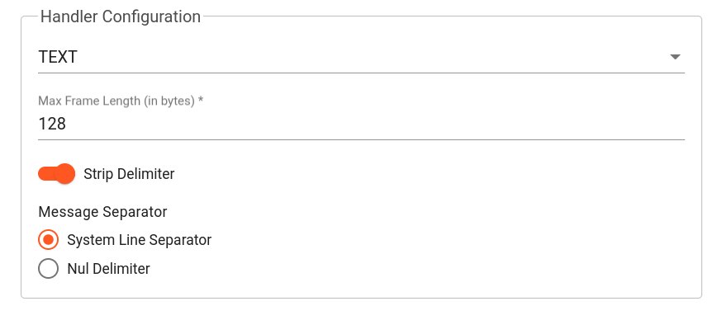Screen dimensions: 727x320
Task: Click the dropdown arrow beside TEXT
Action: pos(675,57)
